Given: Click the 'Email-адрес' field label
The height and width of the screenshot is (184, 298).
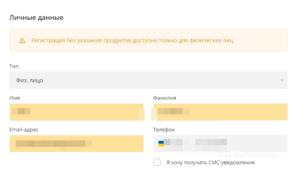Looking at the screenshot, I should [24, 129].
